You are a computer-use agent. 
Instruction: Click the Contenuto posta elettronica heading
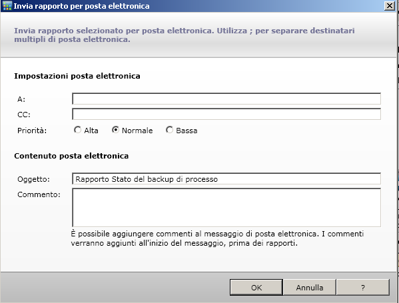click(x=71, y=156)
